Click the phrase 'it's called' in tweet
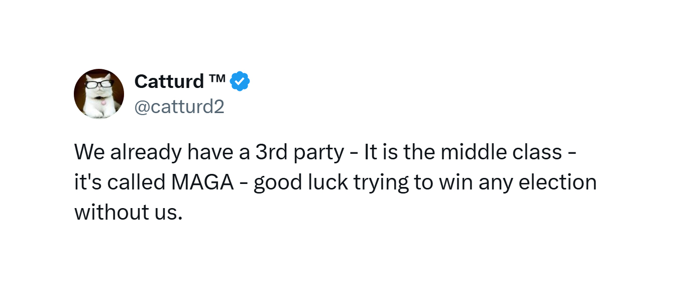677x290 pixels. (120, 182)
